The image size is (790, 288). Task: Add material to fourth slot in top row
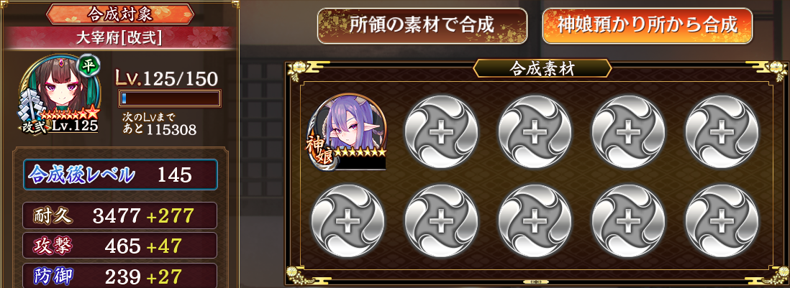628,131
